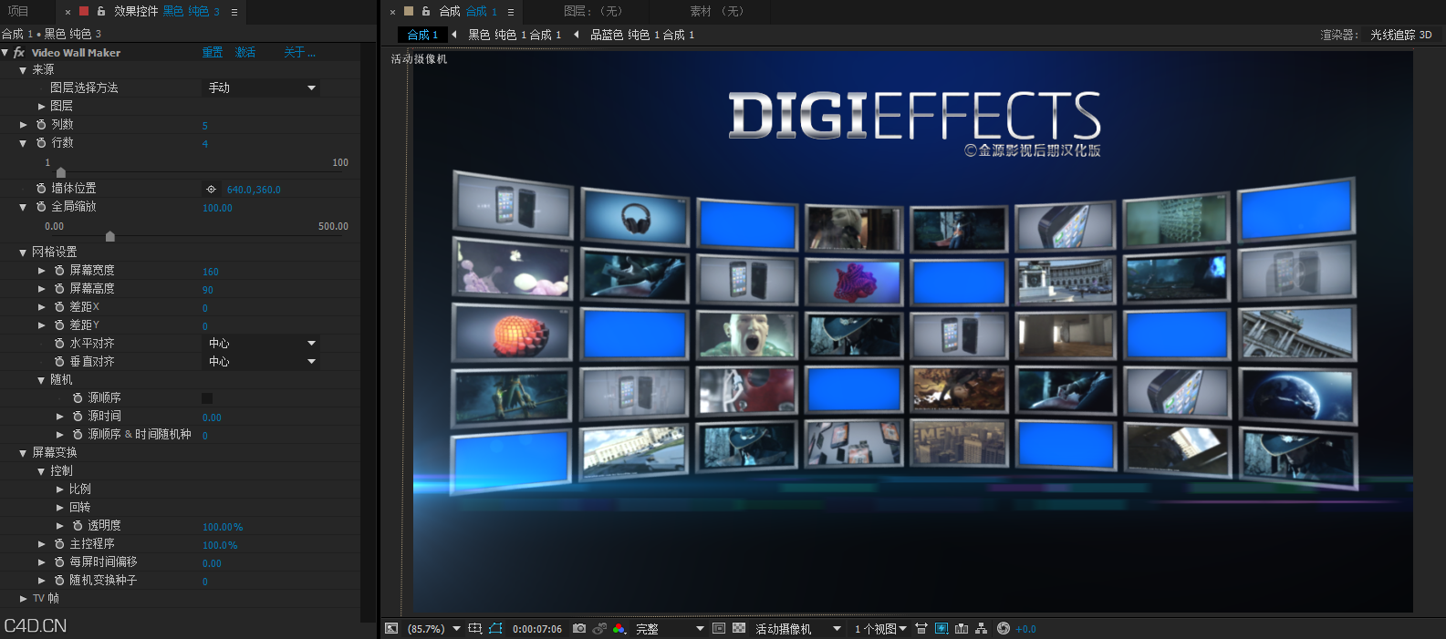This screenshot has height=639, width=1446.
Task: Toggle stopwatch for 源时间
Action: click(x=78, y=417)
